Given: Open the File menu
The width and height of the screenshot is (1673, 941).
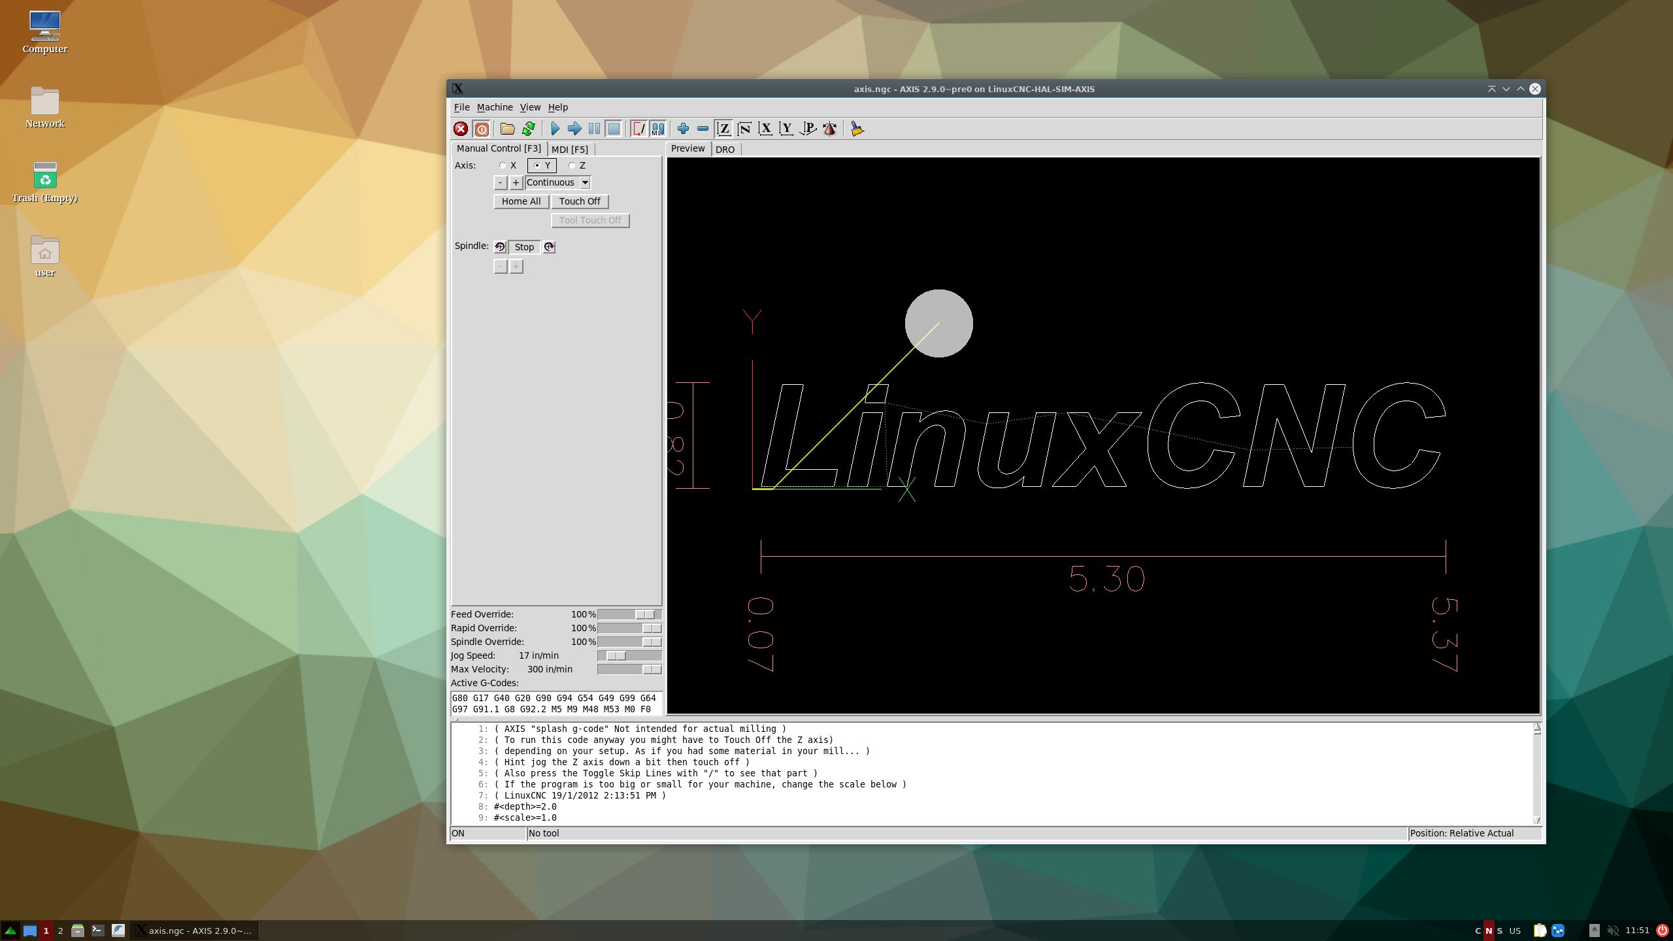Looking at the screenshot, I should (461, 108).
